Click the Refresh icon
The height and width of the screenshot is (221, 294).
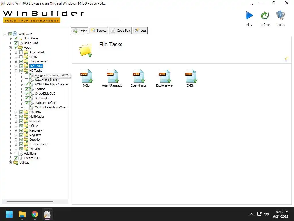pyautogui.click(x=265, y=16)
